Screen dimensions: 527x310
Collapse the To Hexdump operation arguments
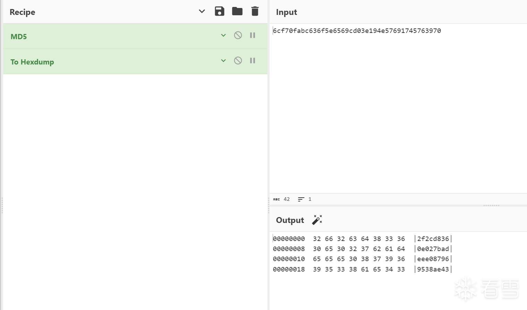[x=223, y=61]
